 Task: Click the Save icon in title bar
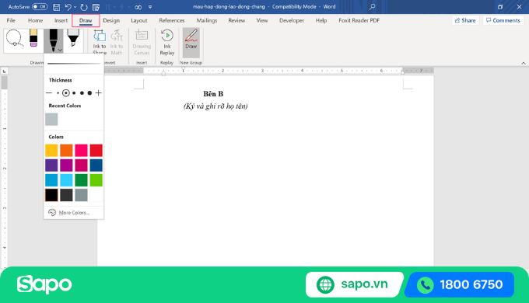(56, 7)
